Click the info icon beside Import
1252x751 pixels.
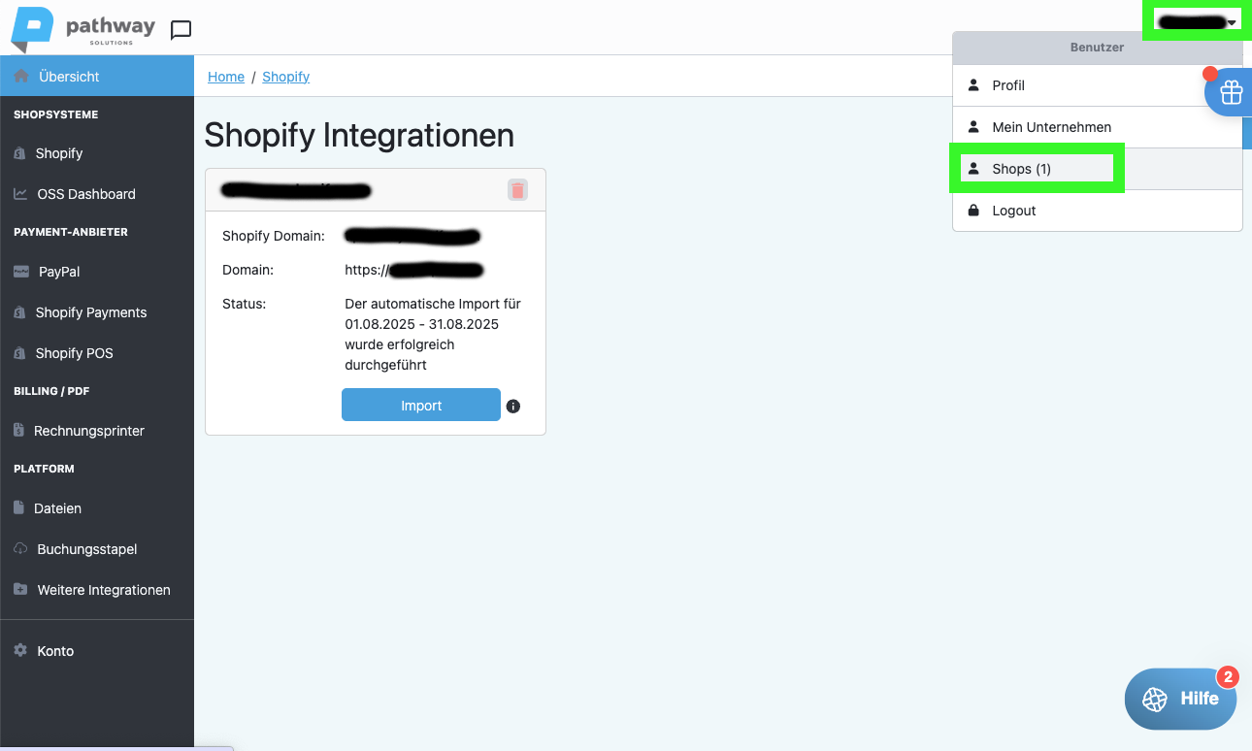513,407
